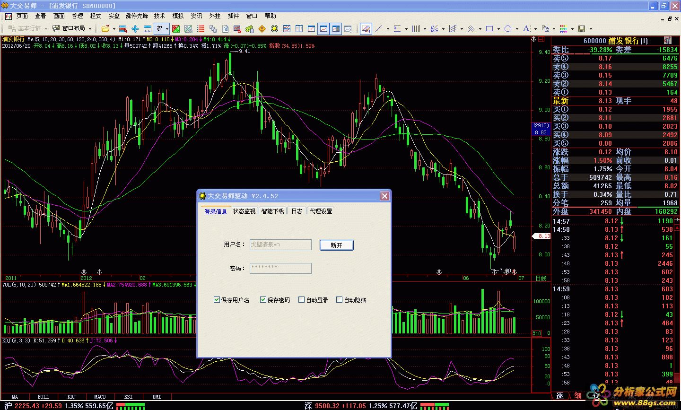Select the MACD indicator tab
Screen dimensions: 681x410
click(100, 397)
